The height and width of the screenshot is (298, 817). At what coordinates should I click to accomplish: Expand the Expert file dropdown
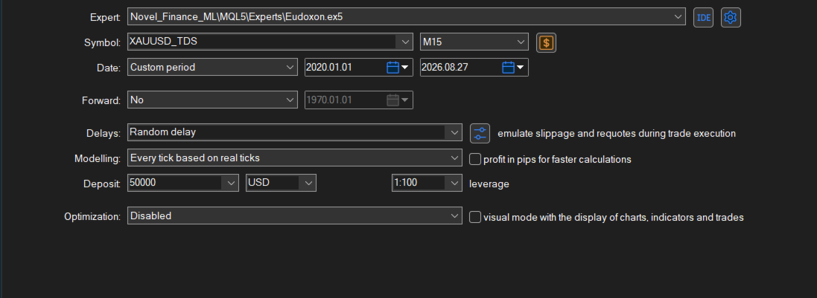(x=678, y=16)
